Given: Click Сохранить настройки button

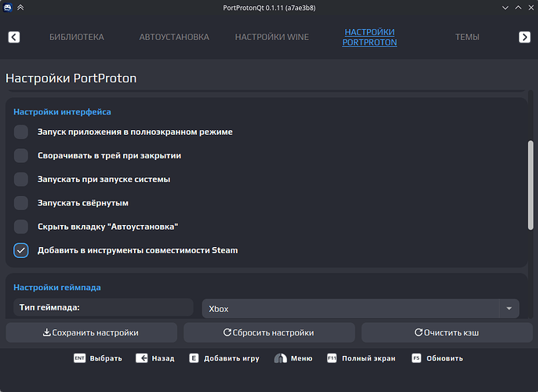Looking at the screenshot, I should [x=92, y=332].
